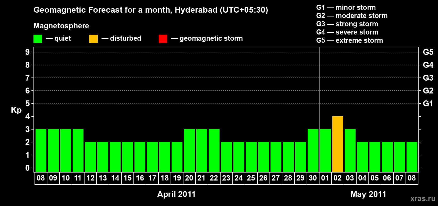
Task: Click the right-axis G3 label
Action: 428,78
